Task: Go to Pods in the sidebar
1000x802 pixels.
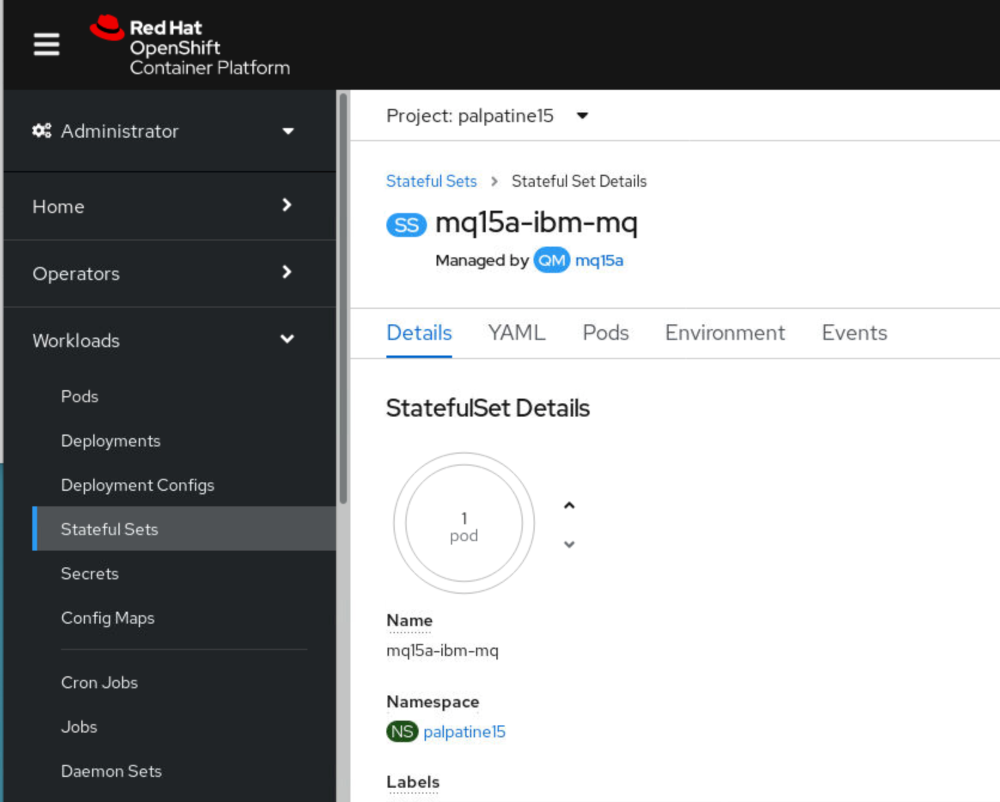Action: [x=184, y=396]
